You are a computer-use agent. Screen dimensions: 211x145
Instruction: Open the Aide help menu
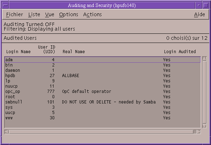click(199, 14)
